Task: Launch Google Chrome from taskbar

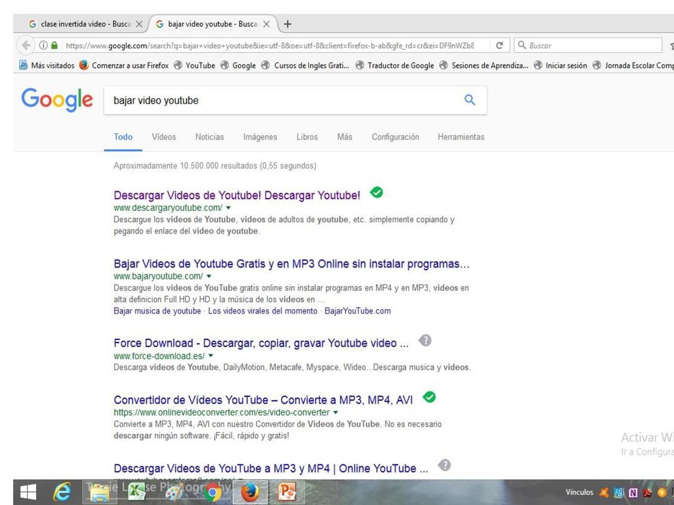Action: coord(212,492)
